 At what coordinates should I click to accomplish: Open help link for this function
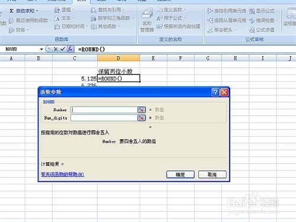pos(62,174)
